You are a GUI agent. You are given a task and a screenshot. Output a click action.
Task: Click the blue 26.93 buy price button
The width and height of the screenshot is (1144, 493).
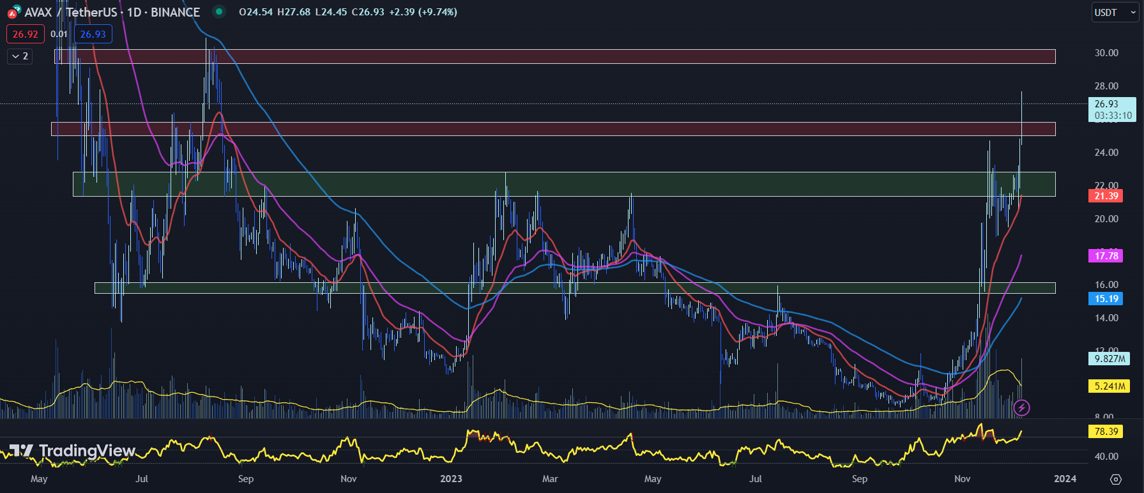(x=93, y=34)
